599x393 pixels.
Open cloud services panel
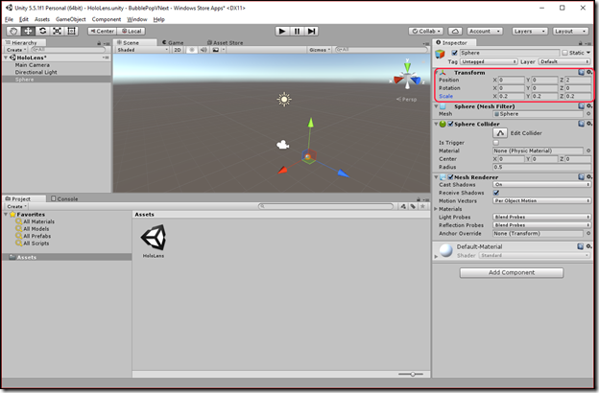pos(455,32)
